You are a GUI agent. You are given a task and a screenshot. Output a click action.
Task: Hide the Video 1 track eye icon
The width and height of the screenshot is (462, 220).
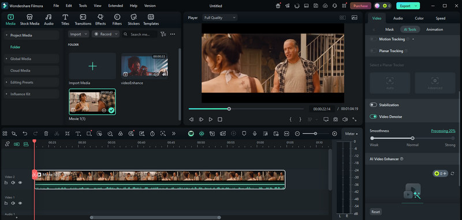[x=20, y=203]
